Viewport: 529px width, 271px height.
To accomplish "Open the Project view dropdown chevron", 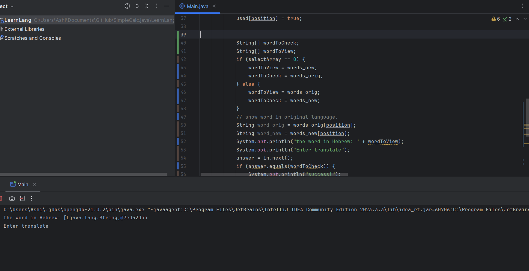I will pyautogui.click(x=12, y=6).
